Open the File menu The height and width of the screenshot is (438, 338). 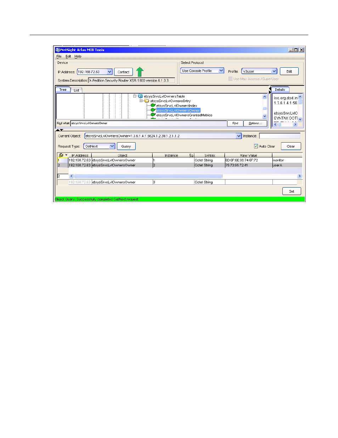pyautogui.click(x=59, y=56)
